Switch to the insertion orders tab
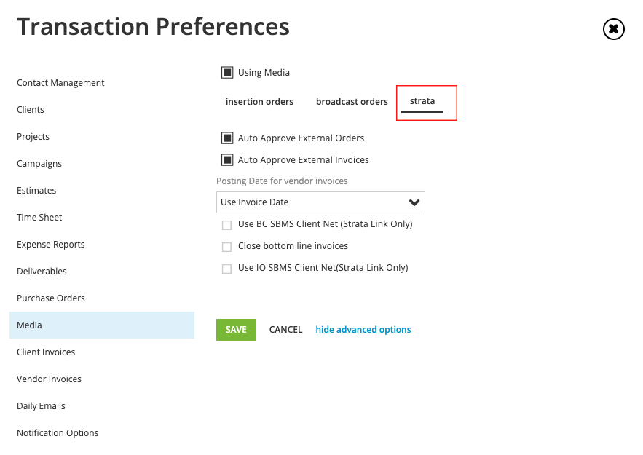The image size is (643, 455). (259, 102)
